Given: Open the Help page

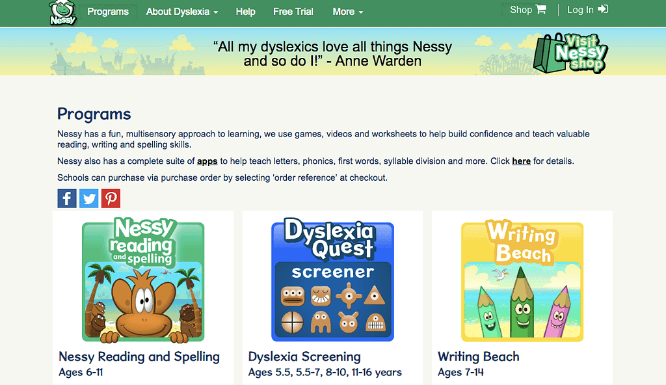Looking at the screenshot, I should click(245, 12).
